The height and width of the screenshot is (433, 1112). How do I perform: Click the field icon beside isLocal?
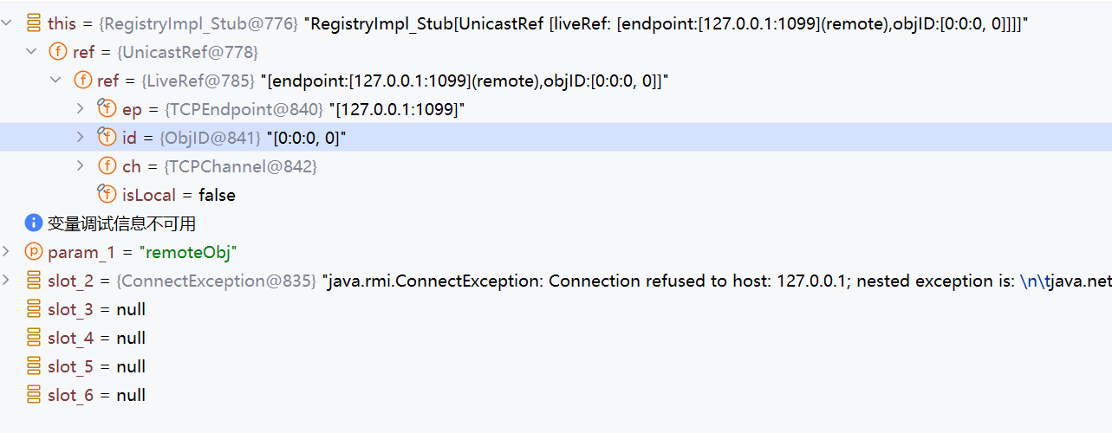coord(107,194)
